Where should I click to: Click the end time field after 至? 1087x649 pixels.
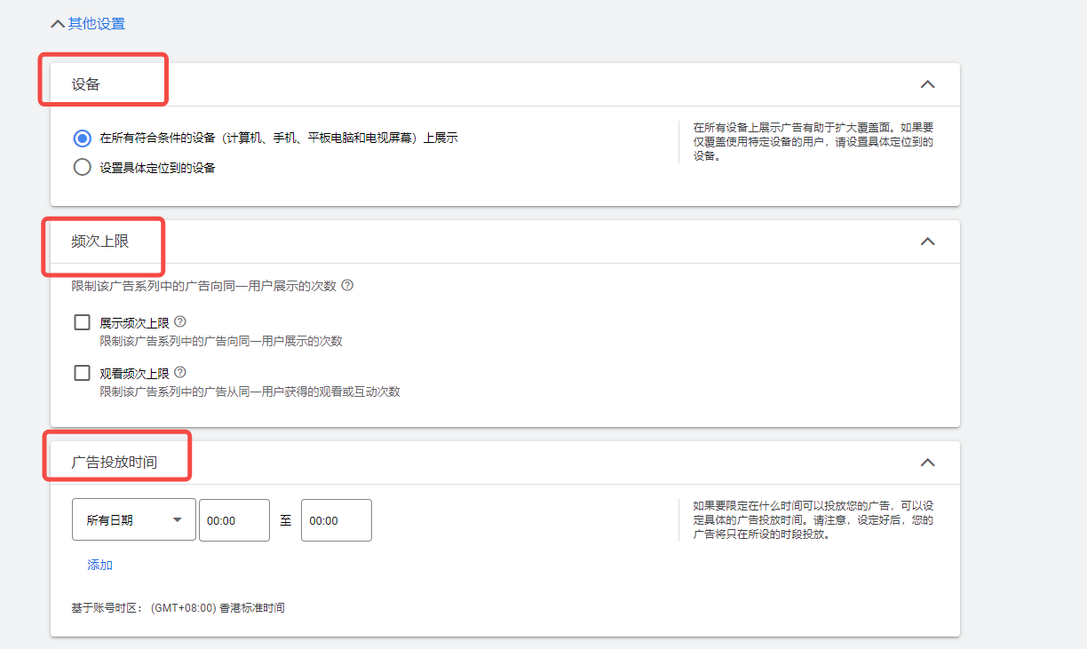coord(336,520)
